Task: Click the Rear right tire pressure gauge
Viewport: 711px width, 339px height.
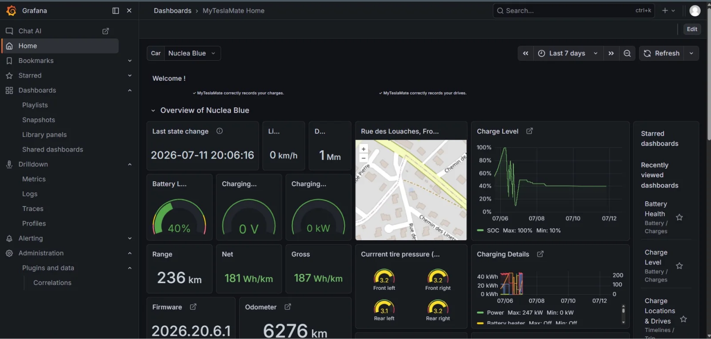Action: click(438, 308)
